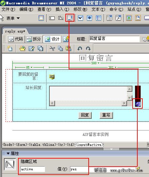
Task: Click the Redo arrow icon
Action: point(88,49)
